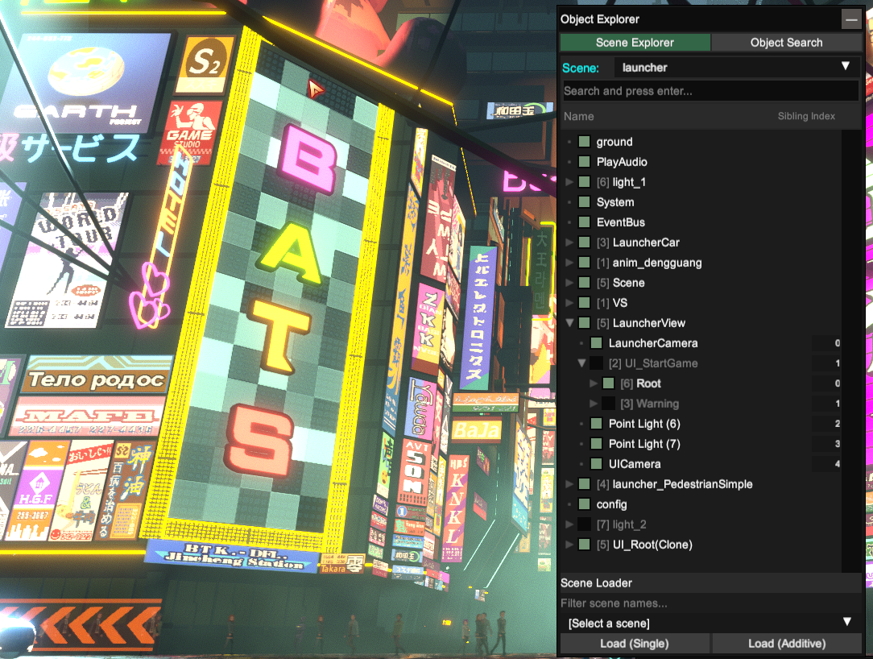This screenshot has width=873, height=659.
Task: Open the Select a scene dropdown
Action: tap(710, 623)
